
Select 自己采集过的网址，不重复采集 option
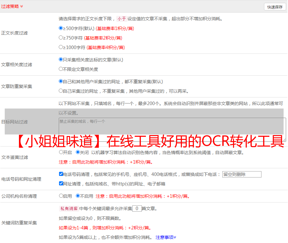61,91
